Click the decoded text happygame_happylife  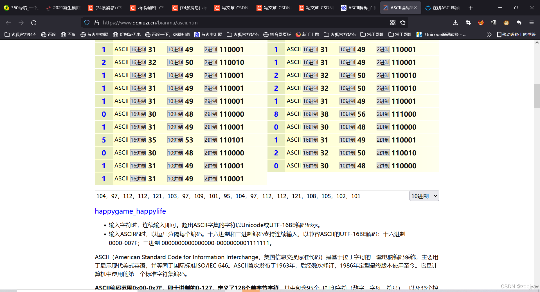(x=130, y=211)
